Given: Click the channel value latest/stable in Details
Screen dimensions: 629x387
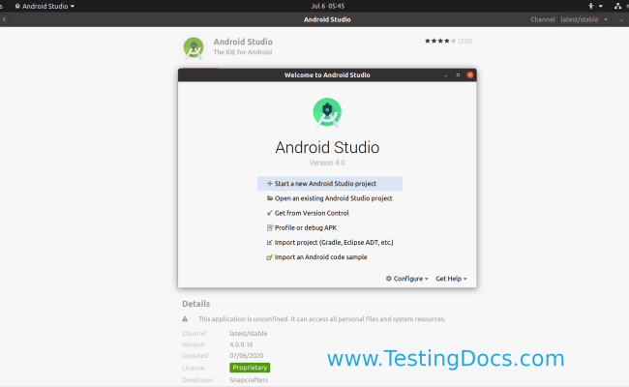Looking at the screenshot, I should tap(249, 333).
